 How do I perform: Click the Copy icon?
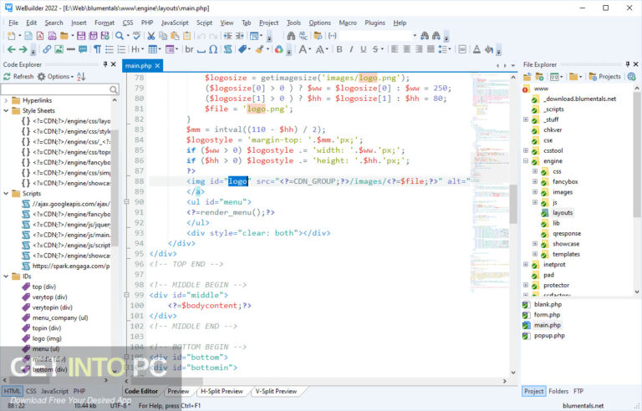tap(163, 36)
